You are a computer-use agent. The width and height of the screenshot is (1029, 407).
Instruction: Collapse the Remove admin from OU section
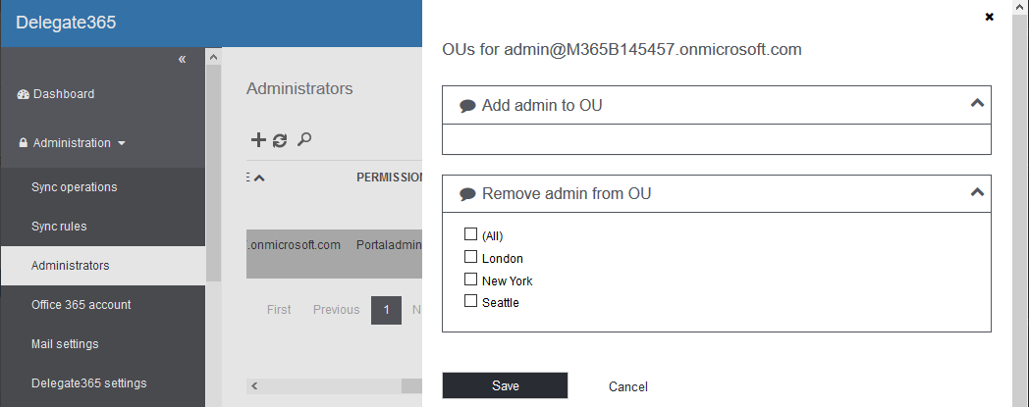pos(976,192)
